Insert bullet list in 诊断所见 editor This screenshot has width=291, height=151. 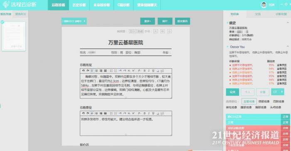[116, 71]
